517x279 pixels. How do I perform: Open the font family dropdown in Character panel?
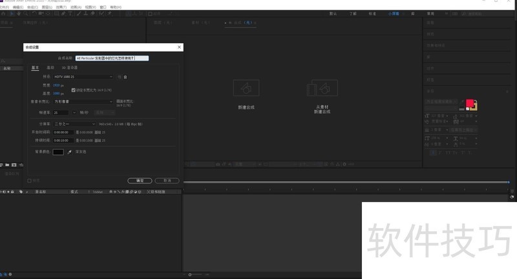(x=441, y=101)
